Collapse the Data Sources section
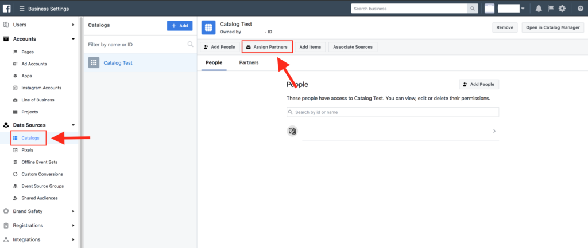This screenshot has width=588, height=248. [x=73, y=125]
